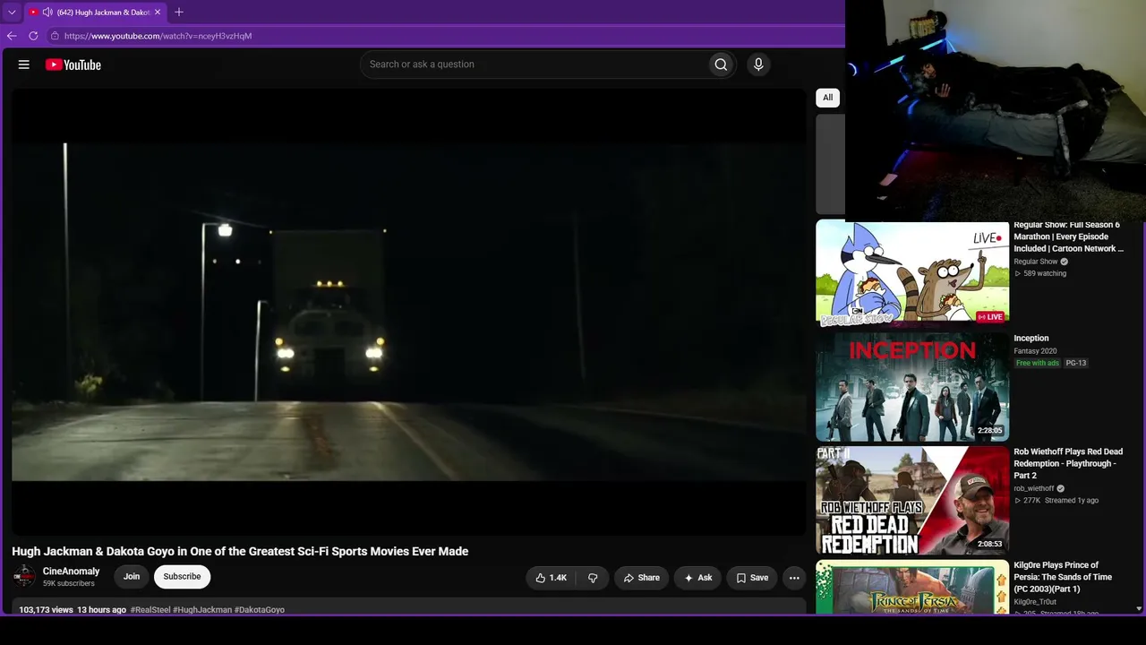Mute the tab using its speaker icon
Viewport: 1146px width, 645px height.
(47, 13)
